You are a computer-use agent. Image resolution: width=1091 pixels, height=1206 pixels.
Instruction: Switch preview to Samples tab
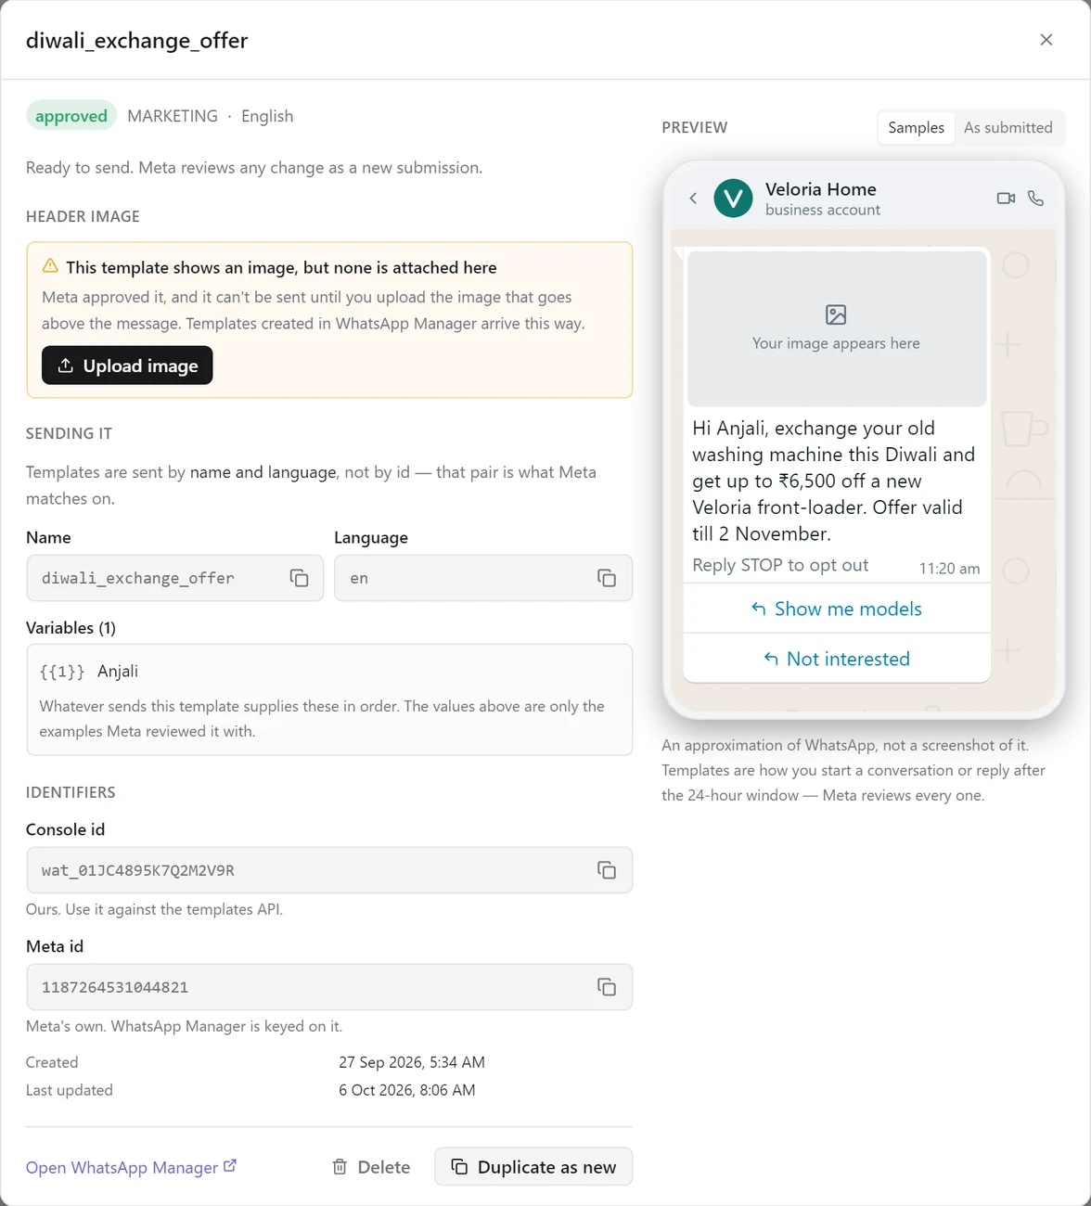point(916,127)
